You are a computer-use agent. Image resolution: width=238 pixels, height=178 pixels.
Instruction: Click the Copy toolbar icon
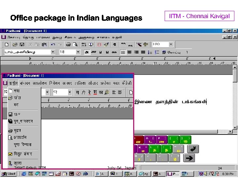click(x=37, y=44)
